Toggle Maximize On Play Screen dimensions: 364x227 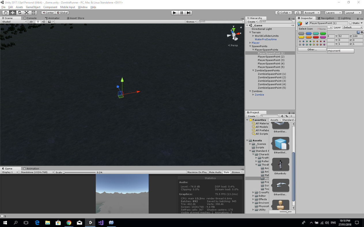(197, 172)
